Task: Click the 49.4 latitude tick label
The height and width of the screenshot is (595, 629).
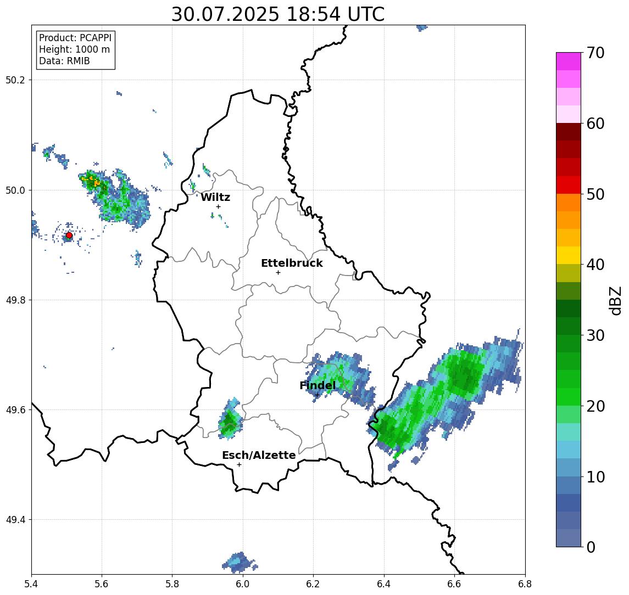Action: pyautogui.click(x=15, y=520)
